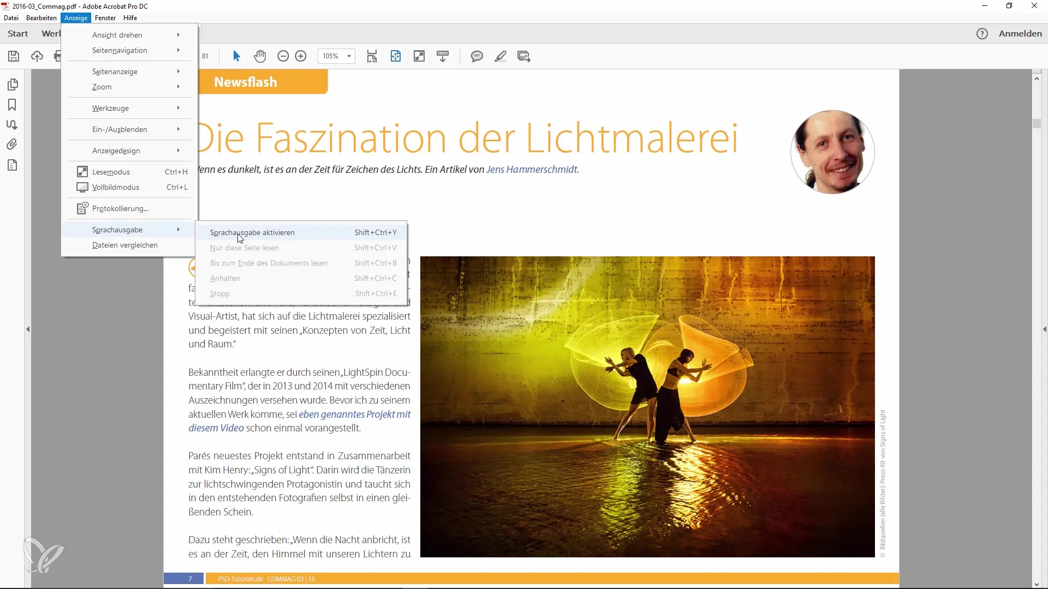Click the Highlighter/Markup tool
This screenshot has height=589, width=1048.
click(x=502, y=56)
